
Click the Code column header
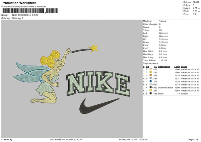coord(177,67)
